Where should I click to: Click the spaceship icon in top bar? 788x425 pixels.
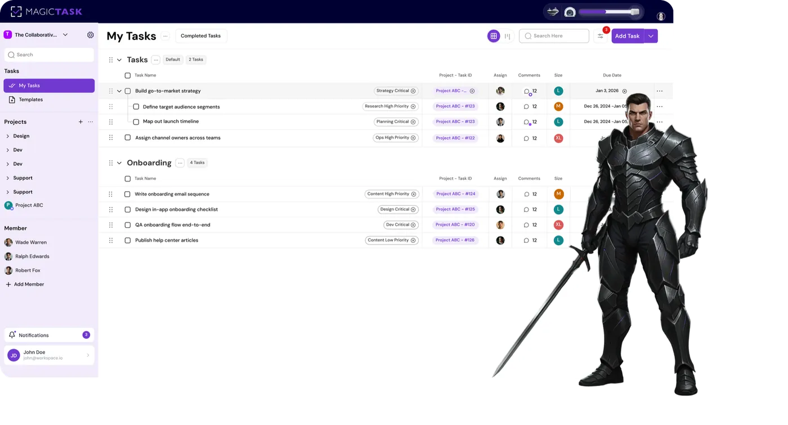[553, 11]
